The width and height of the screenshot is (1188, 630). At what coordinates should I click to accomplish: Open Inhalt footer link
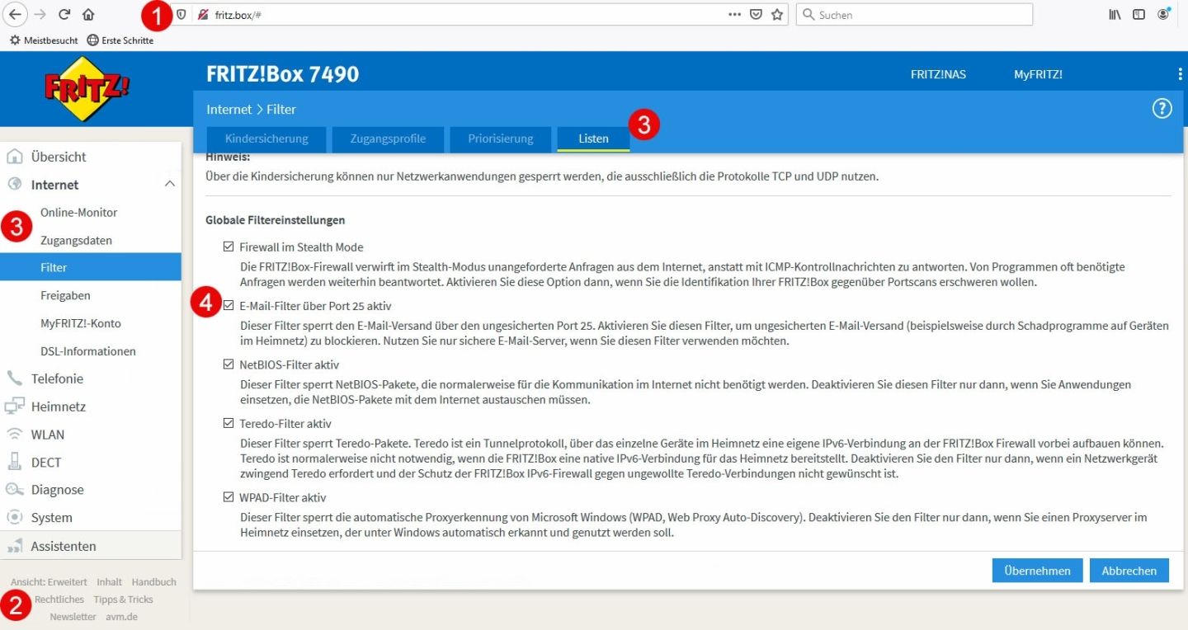click(109, 582)
